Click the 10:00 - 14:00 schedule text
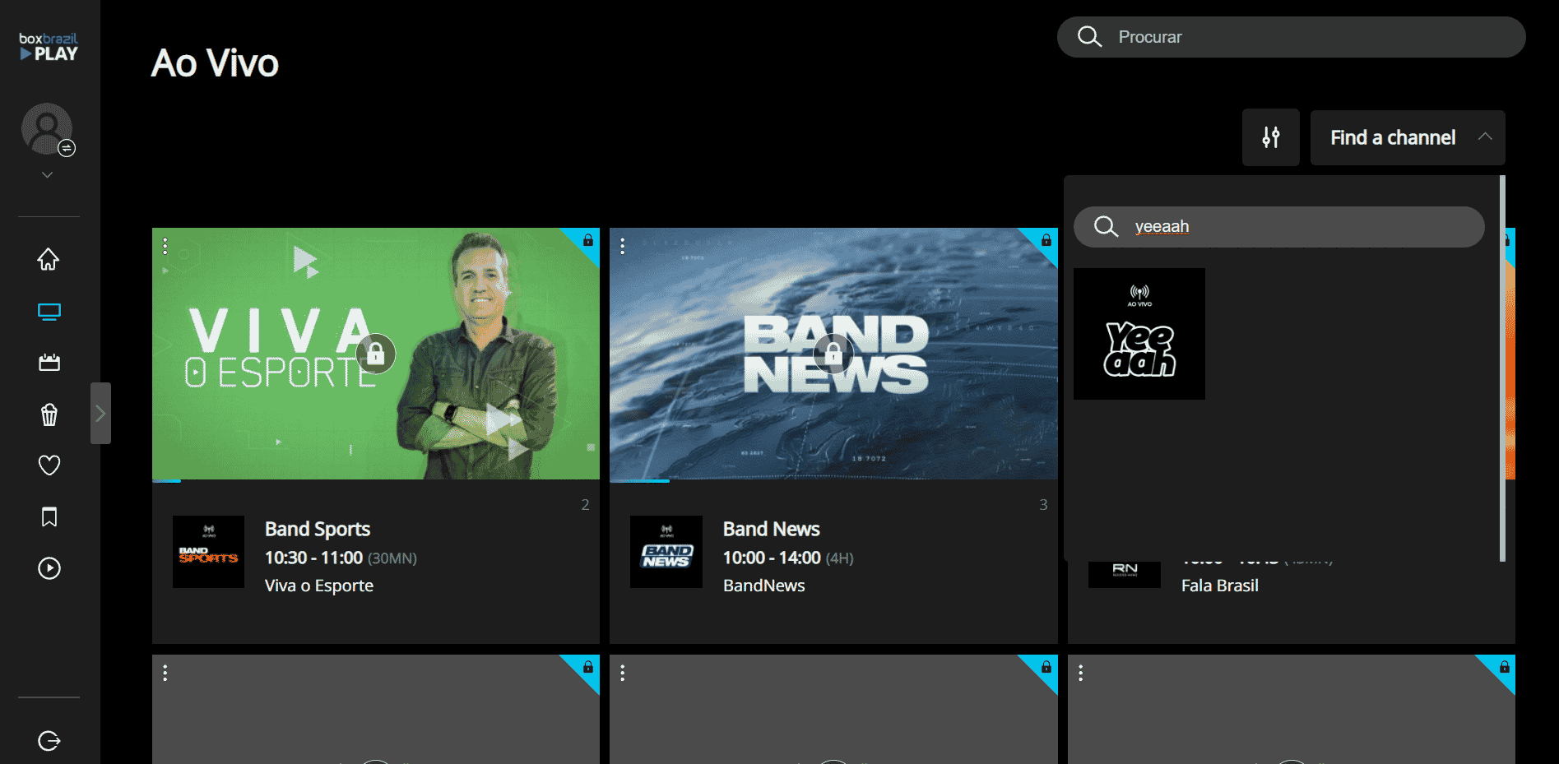 772,558
